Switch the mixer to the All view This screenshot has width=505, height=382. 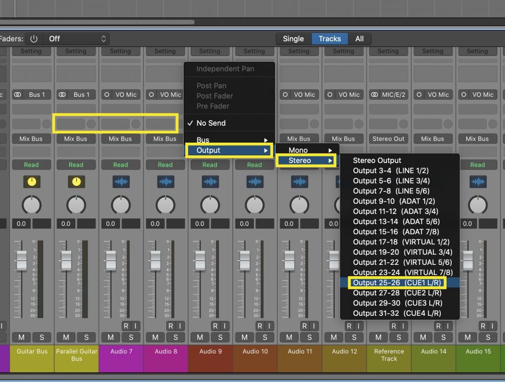pyautogui.click(x=360, y=39)
